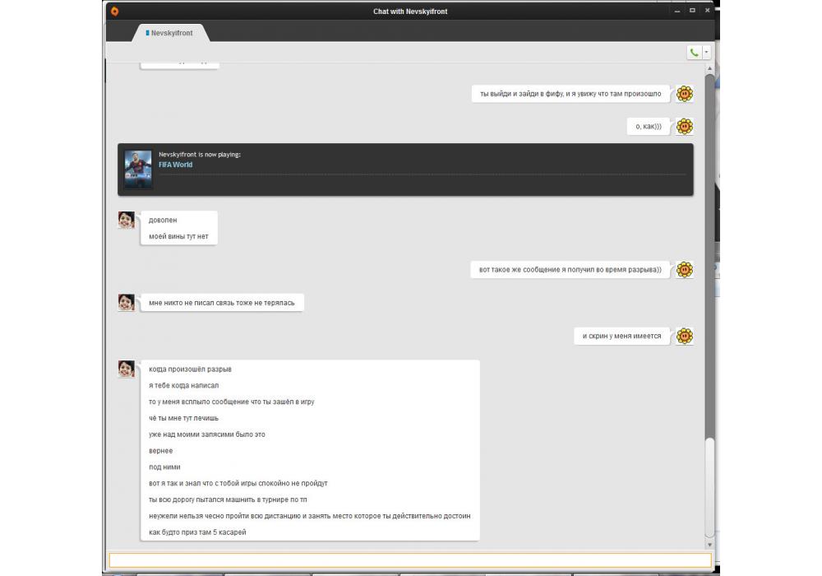The width and height of the screenshot is (822, 576).
Task: Click the line 'вернее'
Action: (161, 451)
